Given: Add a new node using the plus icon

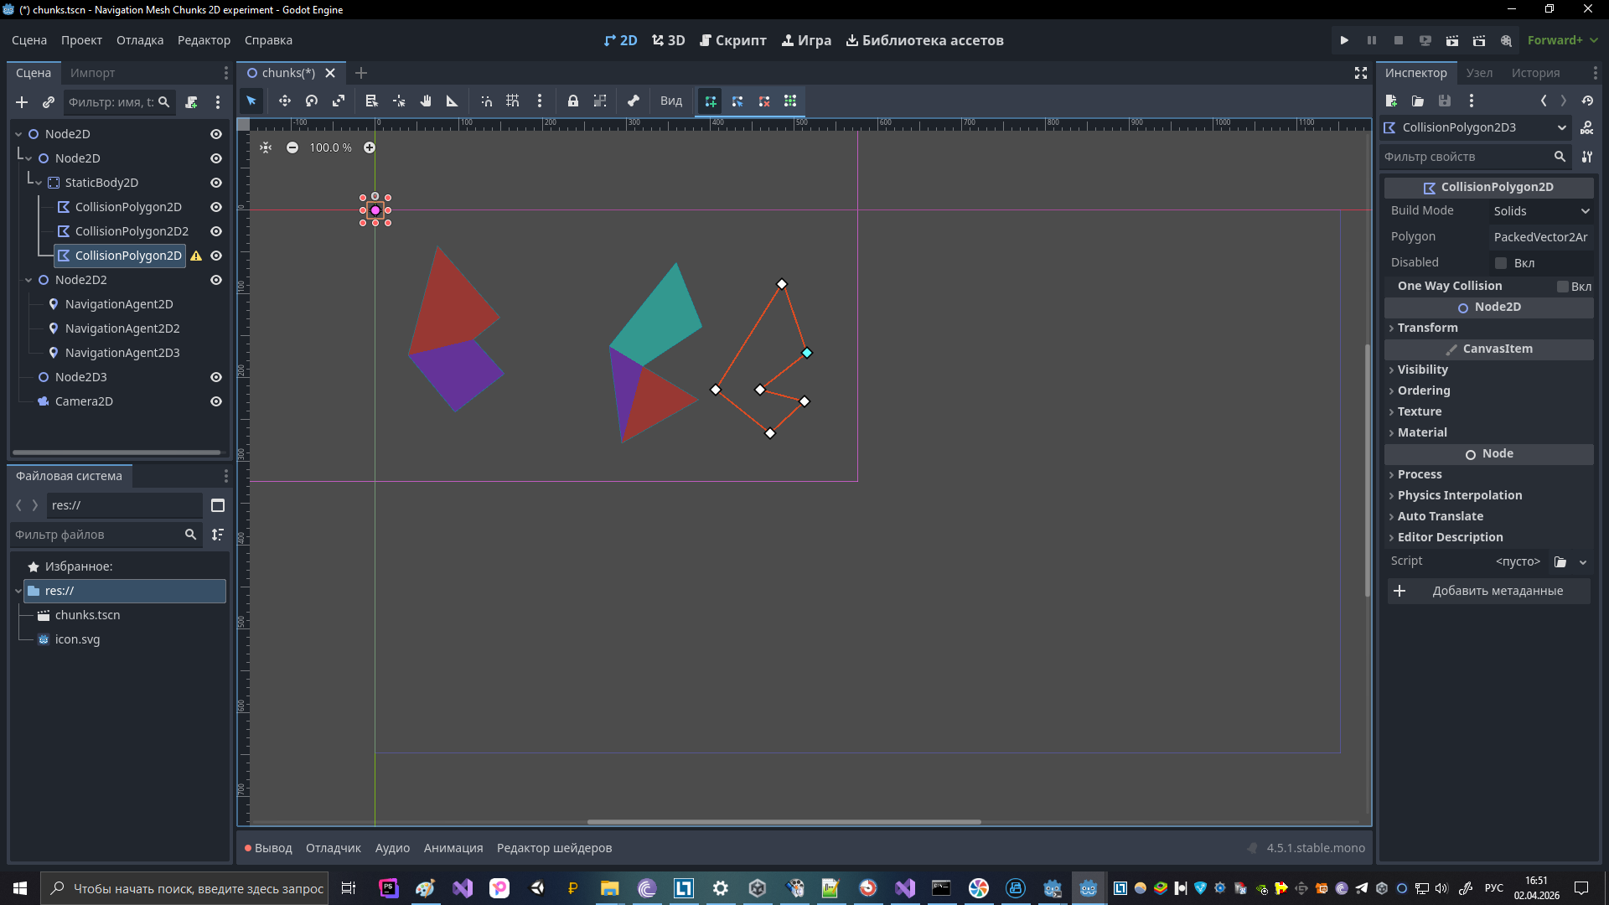Looking at the screenshot, I should pyautogui.click(x=22, y=102).
